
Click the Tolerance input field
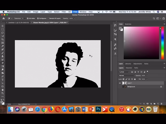[x=23, y=18]
